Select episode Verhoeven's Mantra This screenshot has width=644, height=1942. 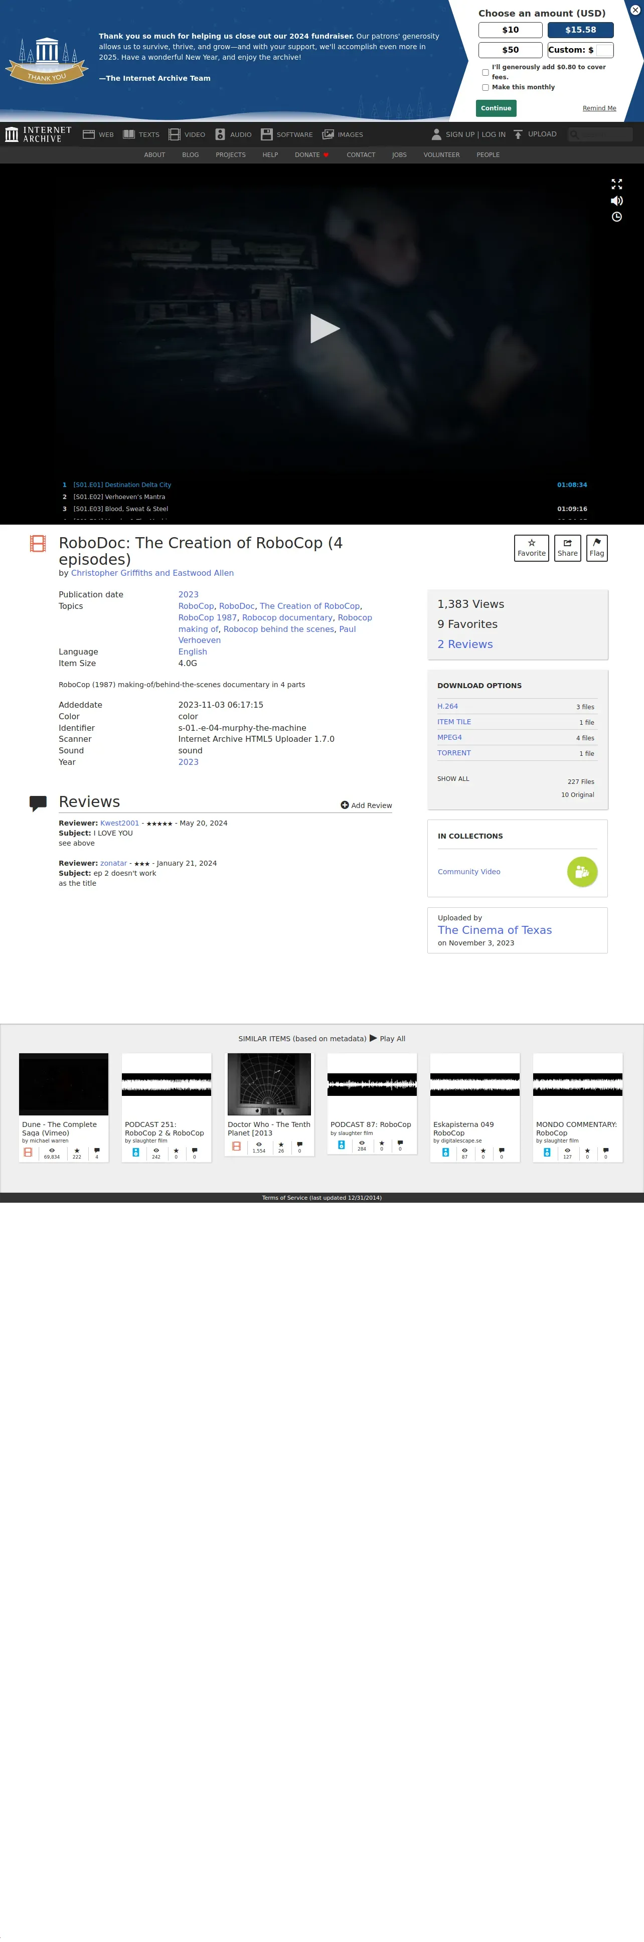coord(325,497)
